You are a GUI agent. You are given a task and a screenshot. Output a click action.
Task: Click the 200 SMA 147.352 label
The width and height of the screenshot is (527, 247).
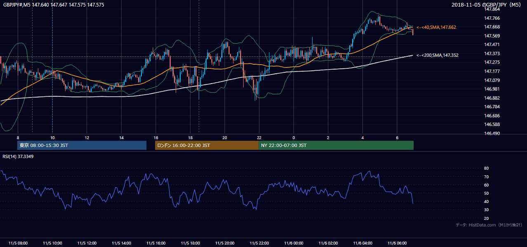[x=438, y=55]
